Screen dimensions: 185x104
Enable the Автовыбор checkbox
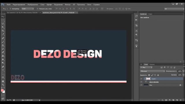(10, 9)
